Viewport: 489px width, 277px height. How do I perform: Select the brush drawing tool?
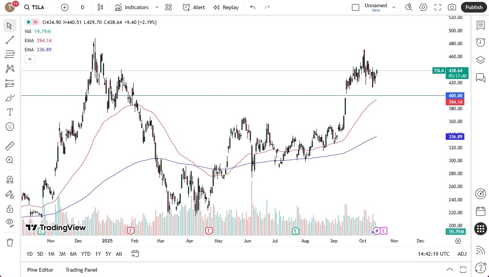pyautogui.click(x=9, y=98)
